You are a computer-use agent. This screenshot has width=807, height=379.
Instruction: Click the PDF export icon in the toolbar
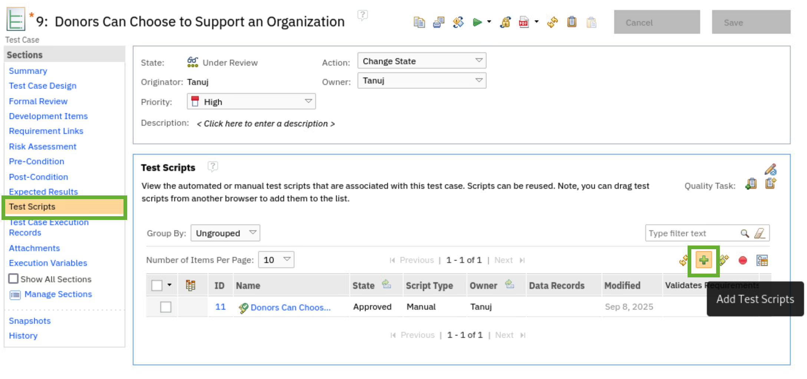tap(524, 23)
